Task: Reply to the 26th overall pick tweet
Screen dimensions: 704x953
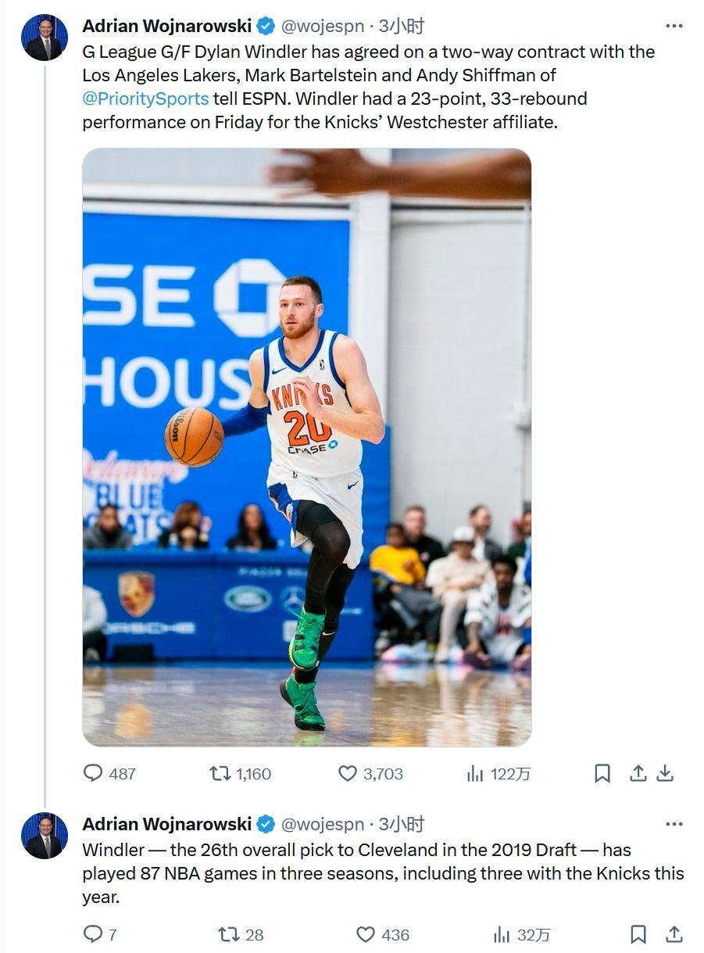Action: coord(94,934)
